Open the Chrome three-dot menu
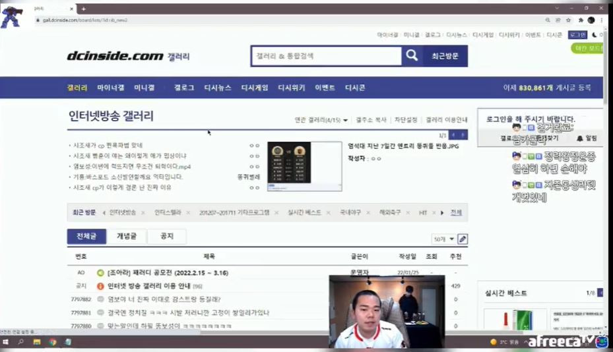The height and width of the screenshot is (352, 613). [x=601, y=20]
